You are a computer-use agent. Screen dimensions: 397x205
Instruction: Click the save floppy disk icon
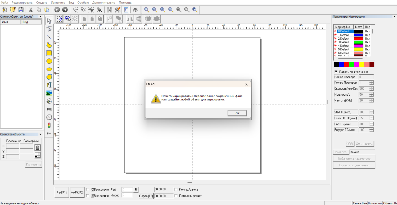[x=21, y=10]
